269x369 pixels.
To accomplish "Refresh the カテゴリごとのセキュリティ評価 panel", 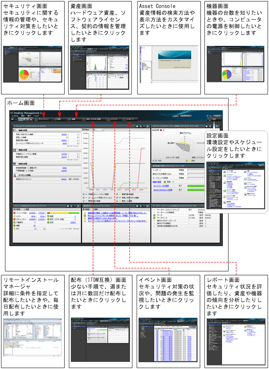I will tap(210, 126).
